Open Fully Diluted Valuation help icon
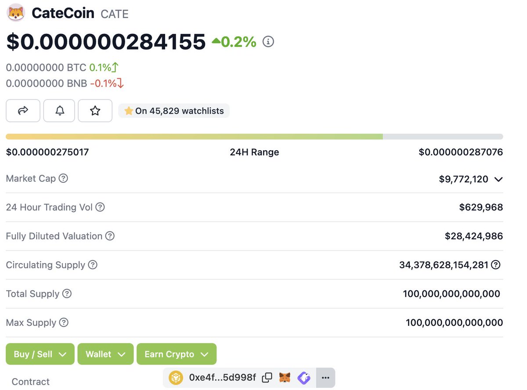The height and width of the screenshot is (390, 527). click(110, 236)
